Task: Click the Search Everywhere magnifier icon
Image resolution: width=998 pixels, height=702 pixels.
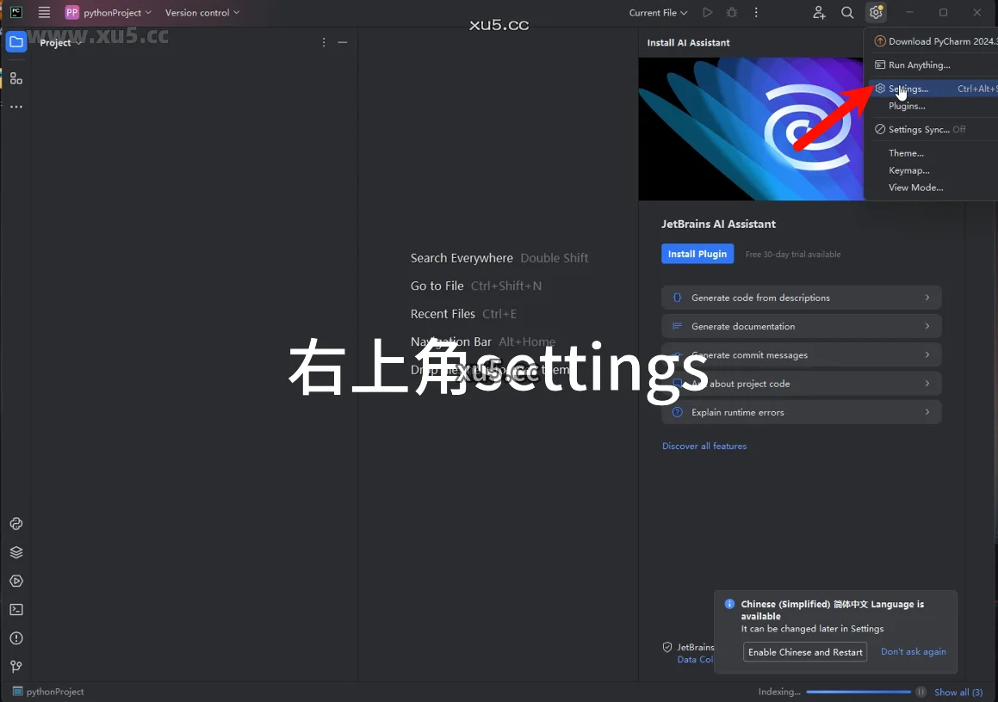Action: point(847,12)
